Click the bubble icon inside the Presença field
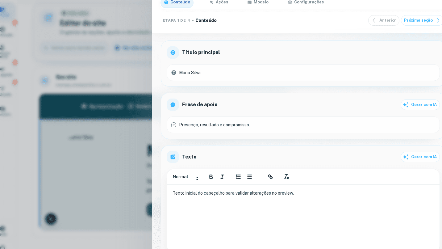 pos(174,125)
